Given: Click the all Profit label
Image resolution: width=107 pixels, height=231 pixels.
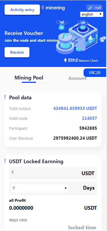Looking at the screenshot, I should coord(17,201).
